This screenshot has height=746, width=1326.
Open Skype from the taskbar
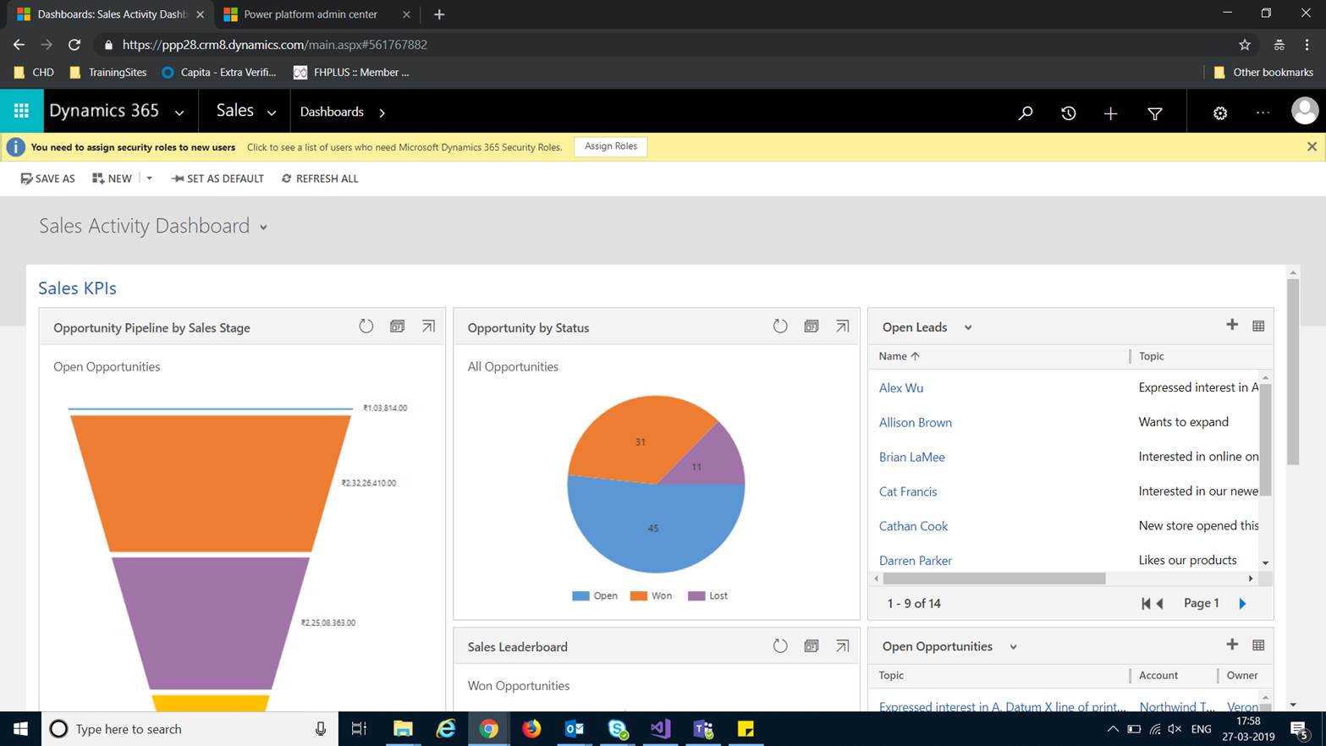[x=617, y=728]
